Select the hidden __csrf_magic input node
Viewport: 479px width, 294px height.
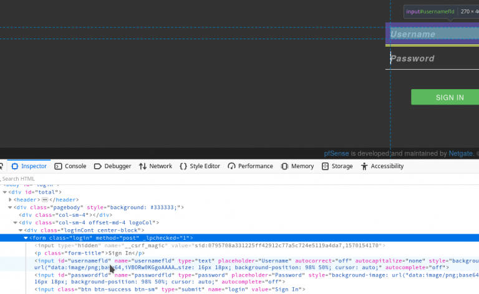pyautogui.click(x=210, y=245)
